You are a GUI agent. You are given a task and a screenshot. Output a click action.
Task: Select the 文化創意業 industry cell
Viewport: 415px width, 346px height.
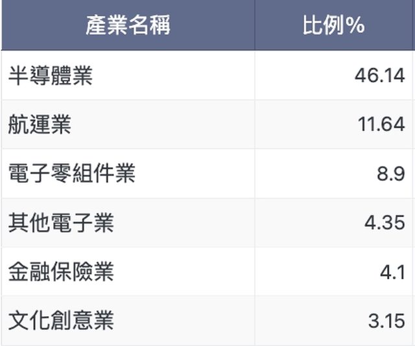[61, 320]
